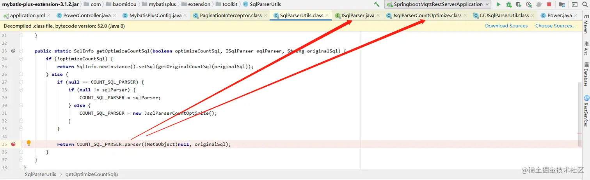Open Search Everywhere magnifier icon
This screenshot has width=590, height=180.
(x=585, y=4)
